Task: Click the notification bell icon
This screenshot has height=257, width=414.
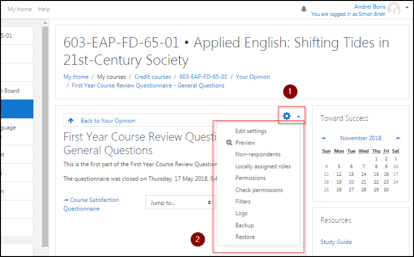Action: click(304, 9)
